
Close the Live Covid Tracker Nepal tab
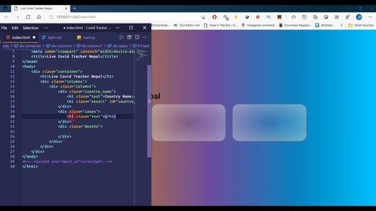pyautogui.click(x=66, y=8)
